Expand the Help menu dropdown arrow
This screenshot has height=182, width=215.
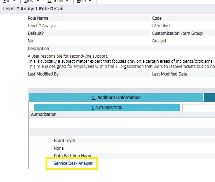click(x=90, y=1)
